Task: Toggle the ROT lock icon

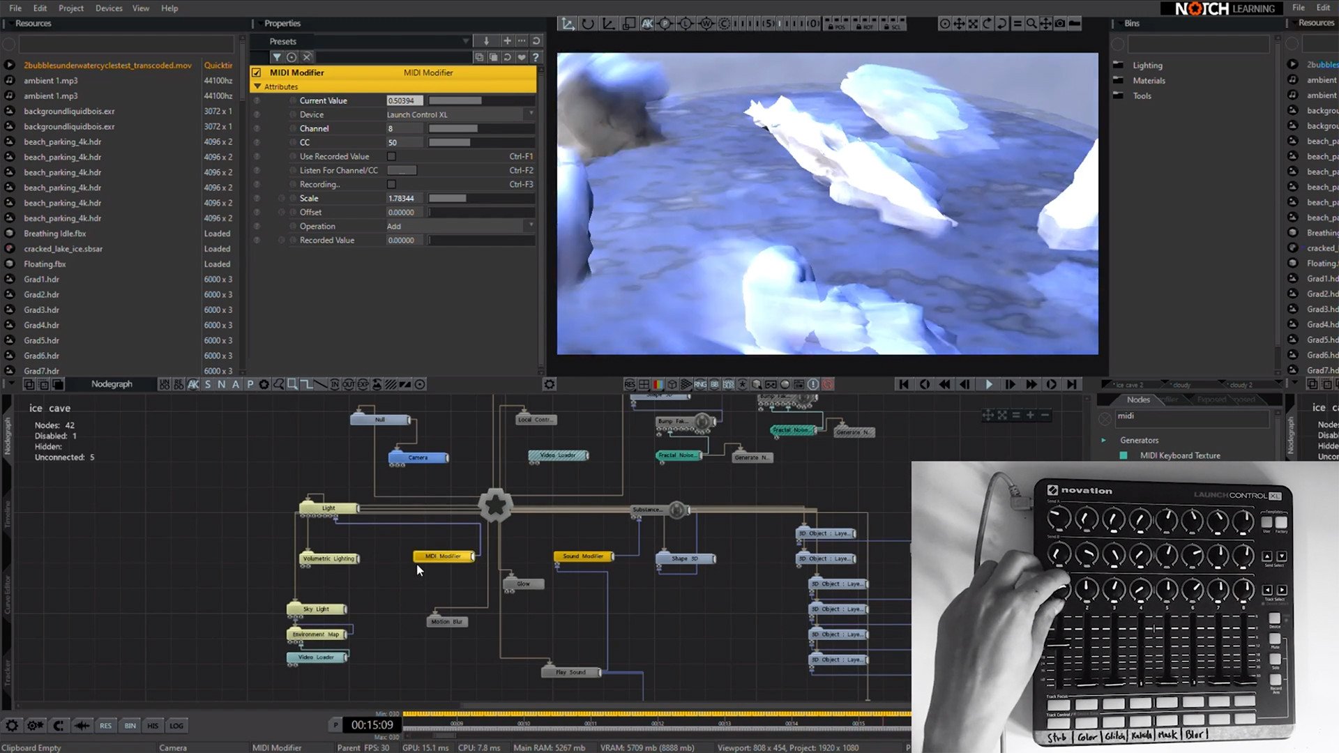Action: (x=864, y=24)
